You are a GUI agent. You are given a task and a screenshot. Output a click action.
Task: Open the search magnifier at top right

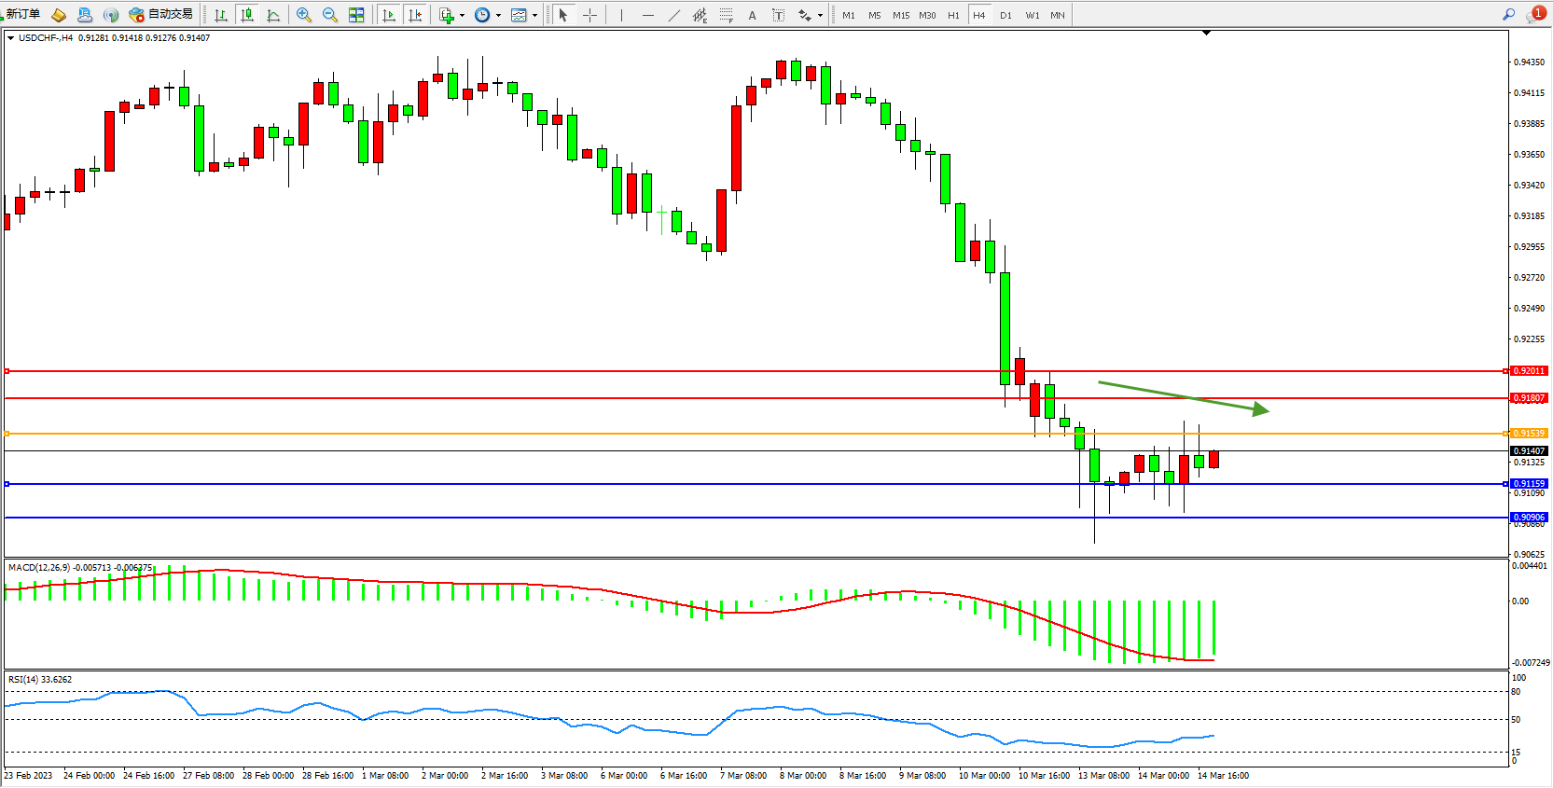1508,15
